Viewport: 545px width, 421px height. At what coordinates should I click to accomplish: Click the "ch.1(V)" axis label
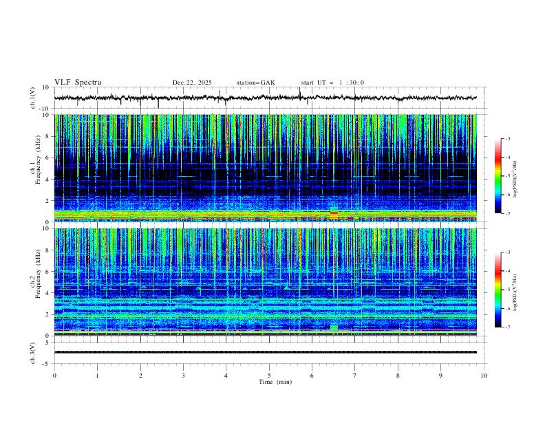coord(33,98)
